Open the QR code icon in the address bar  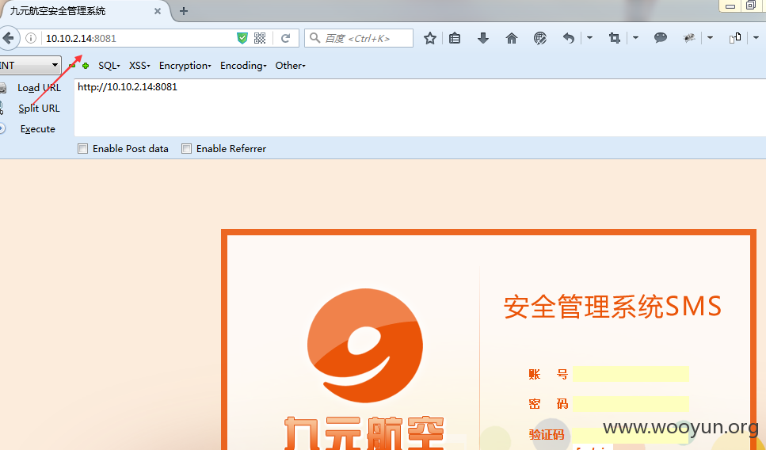tap(260, 38)
